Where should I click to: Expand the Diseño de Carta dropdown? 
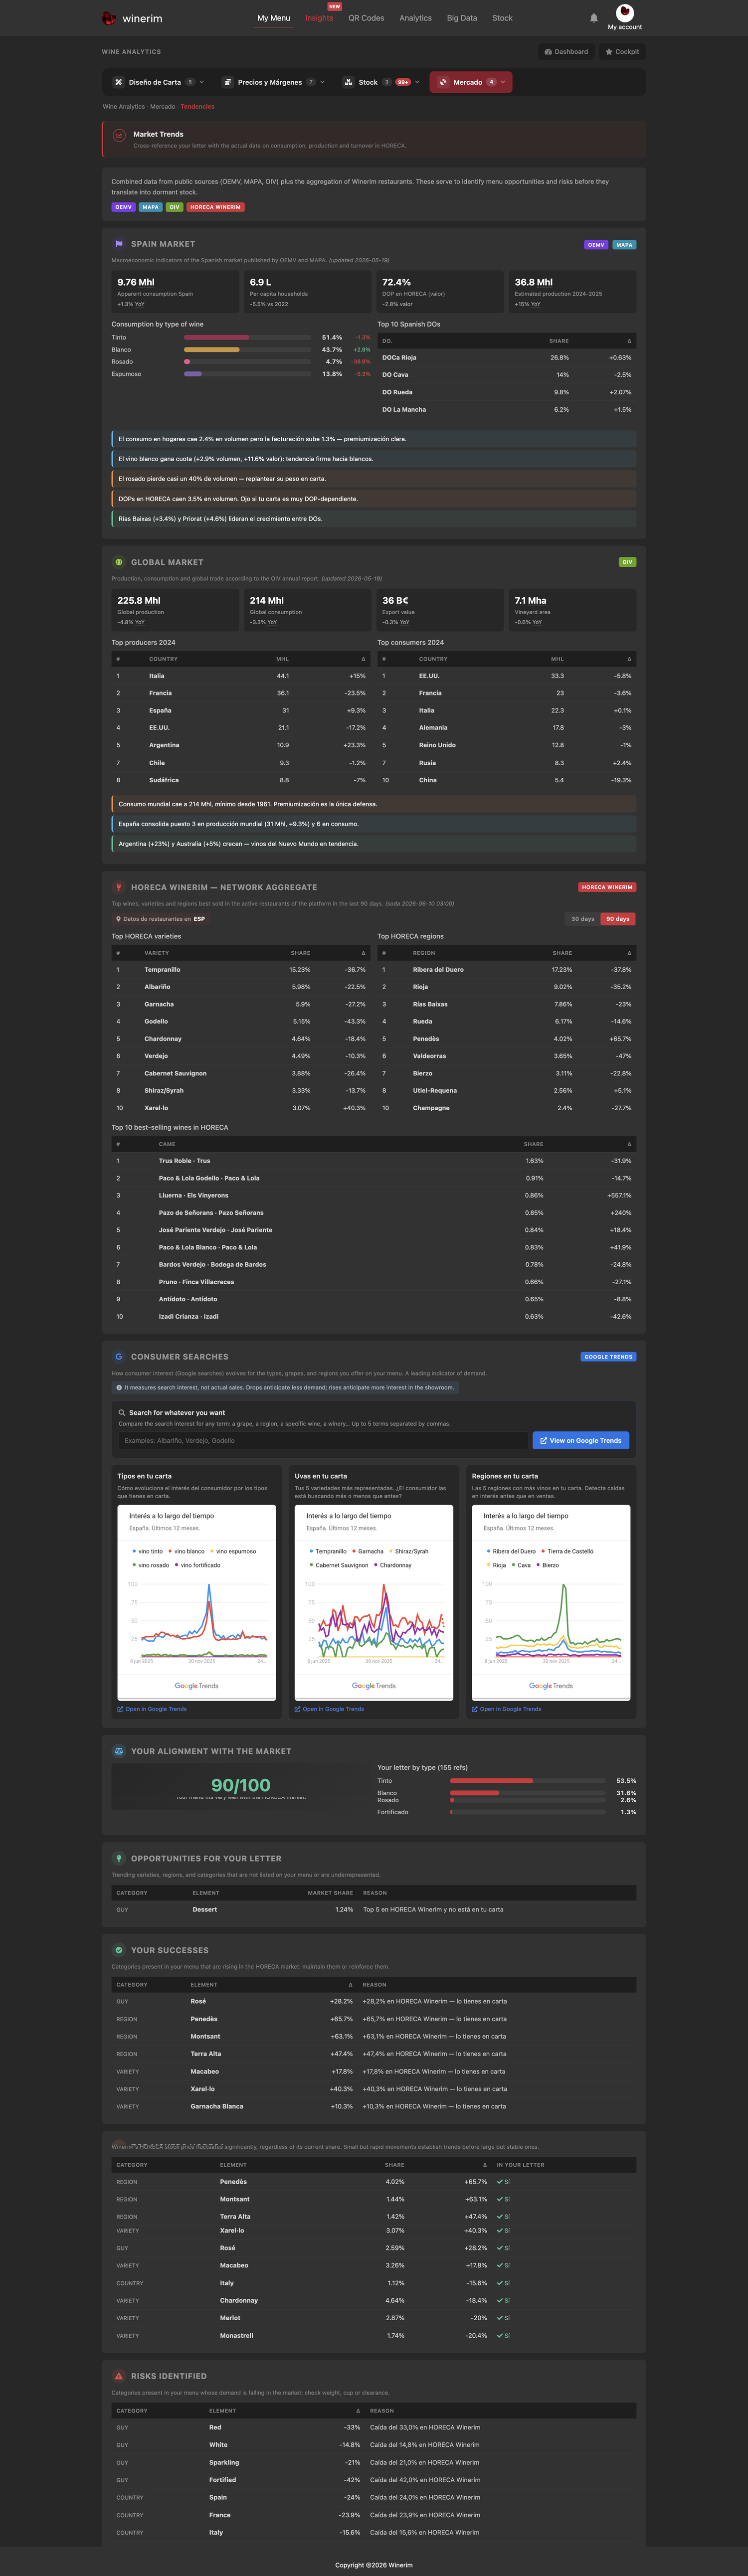[x=202, y=82]
